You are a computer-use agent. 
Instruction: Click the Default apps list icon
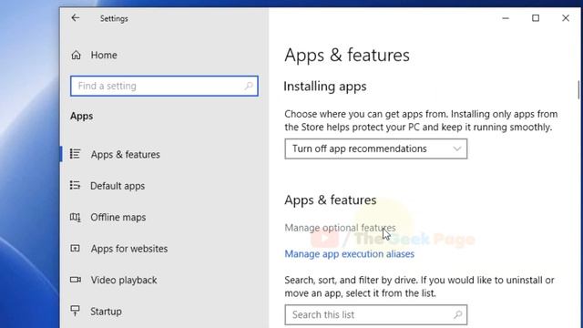(x=75, y=185)
